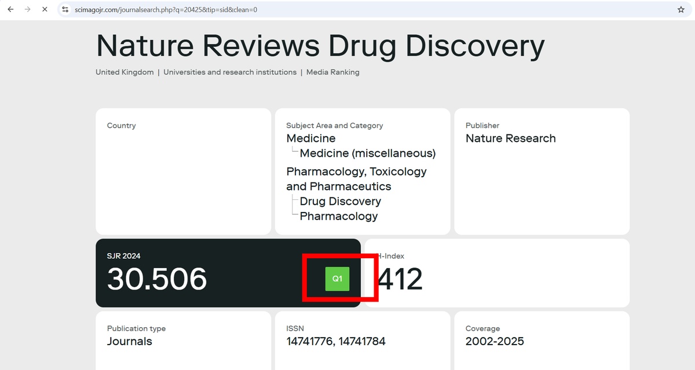Click the green Q1 quartile badge
Viewport: 695px width, 370px height.
pyautogui.click(x=337, y=279)
